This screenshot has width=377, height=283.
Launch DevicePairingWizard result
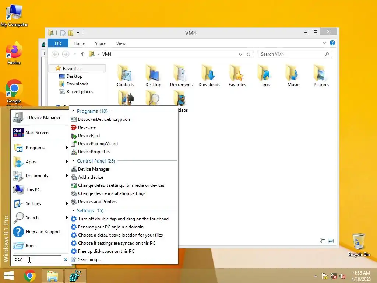[124, 144]
